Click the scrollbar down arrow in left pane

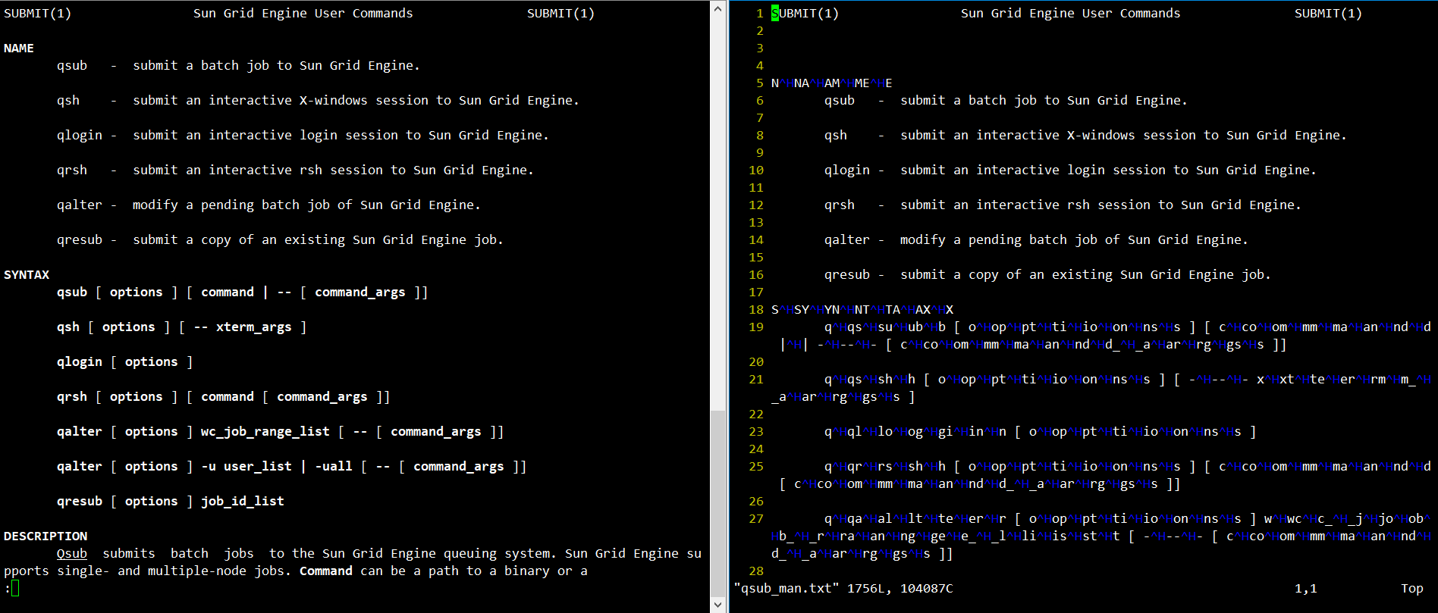[x=717, y=605]
